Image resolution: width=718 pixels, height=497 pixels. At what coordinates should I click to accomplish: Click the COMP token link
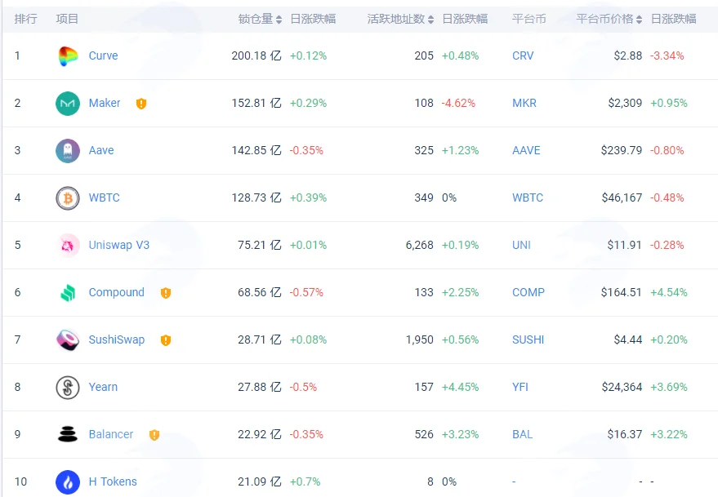528,292
